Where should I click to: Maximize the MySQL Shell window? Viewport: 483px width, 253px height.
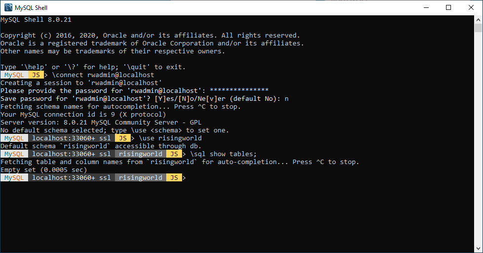tap(448, 7)
